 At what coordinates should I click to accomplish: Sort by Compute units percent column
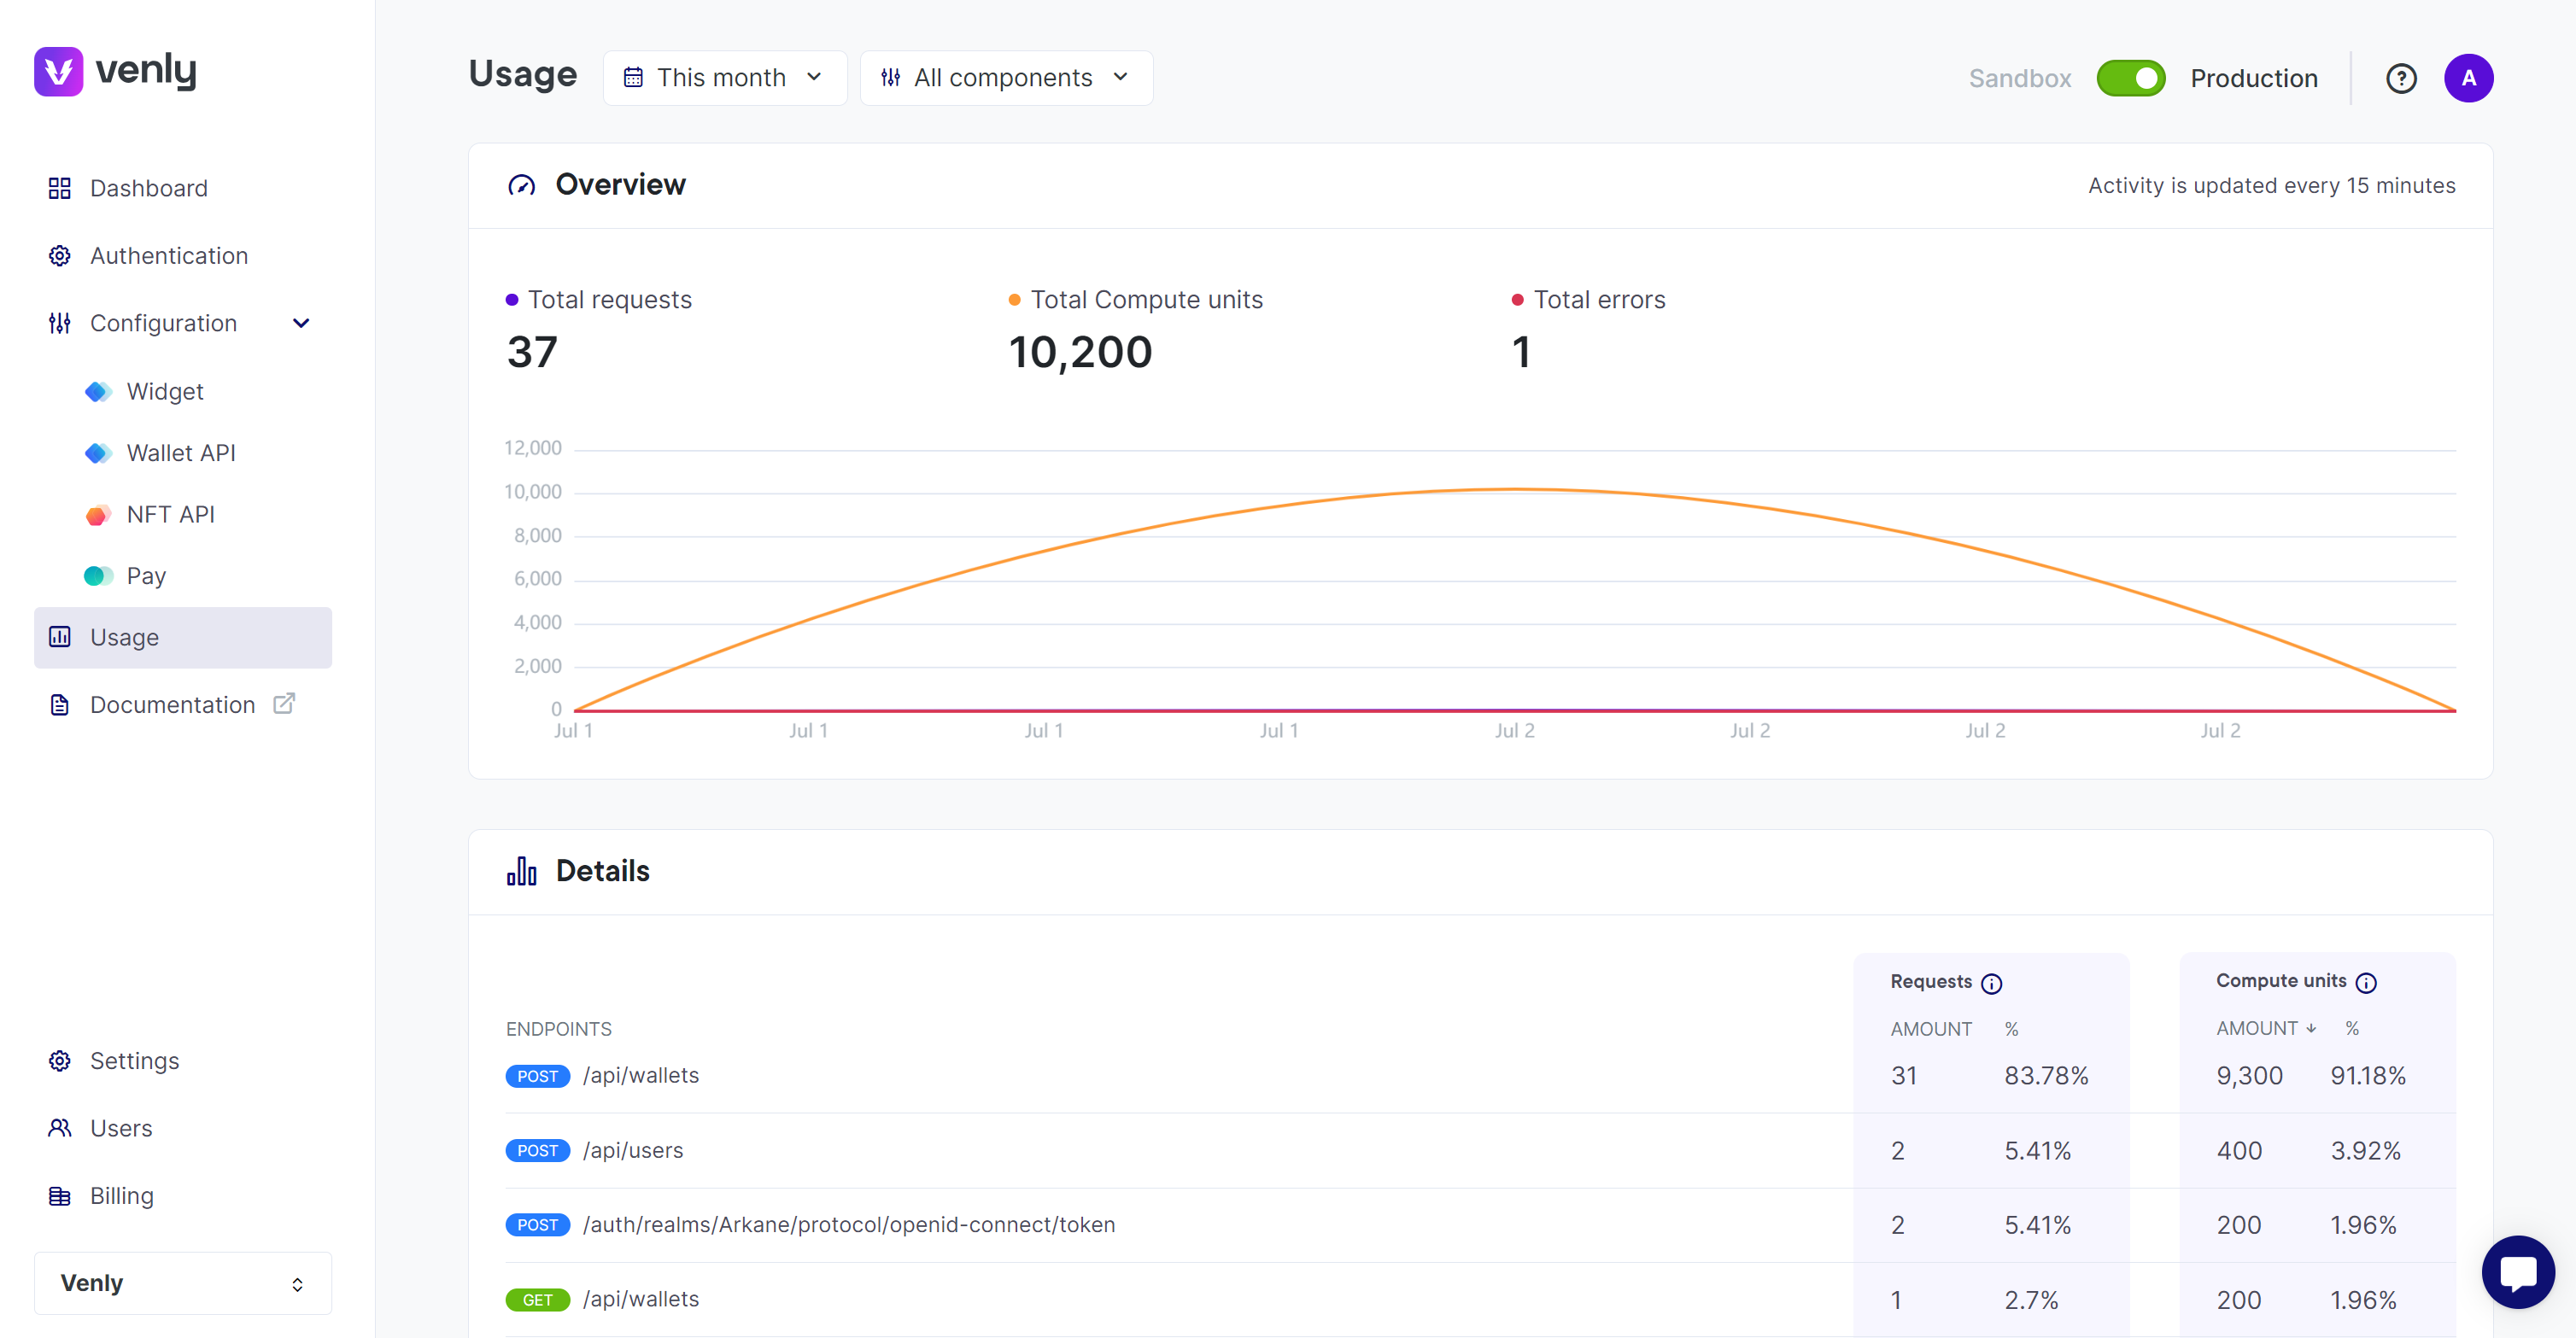coord(2352,1028)
